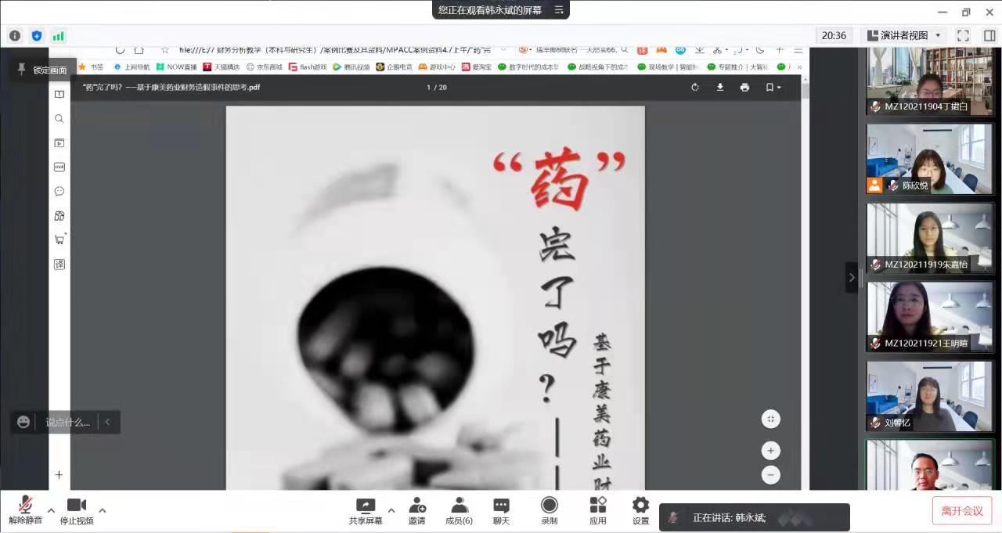Click the lock screen (锁定画面) button

pos(42,70)
